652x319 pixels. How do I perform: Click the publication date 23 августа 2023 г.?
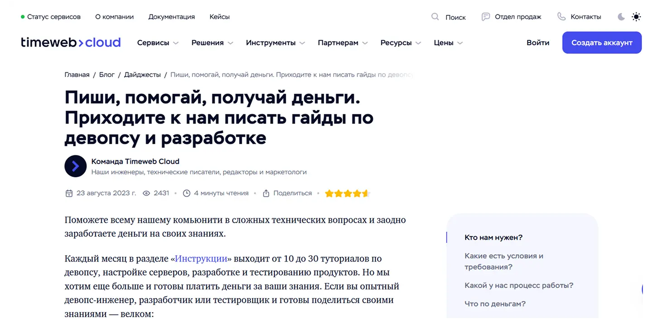(x=106, y=193)
